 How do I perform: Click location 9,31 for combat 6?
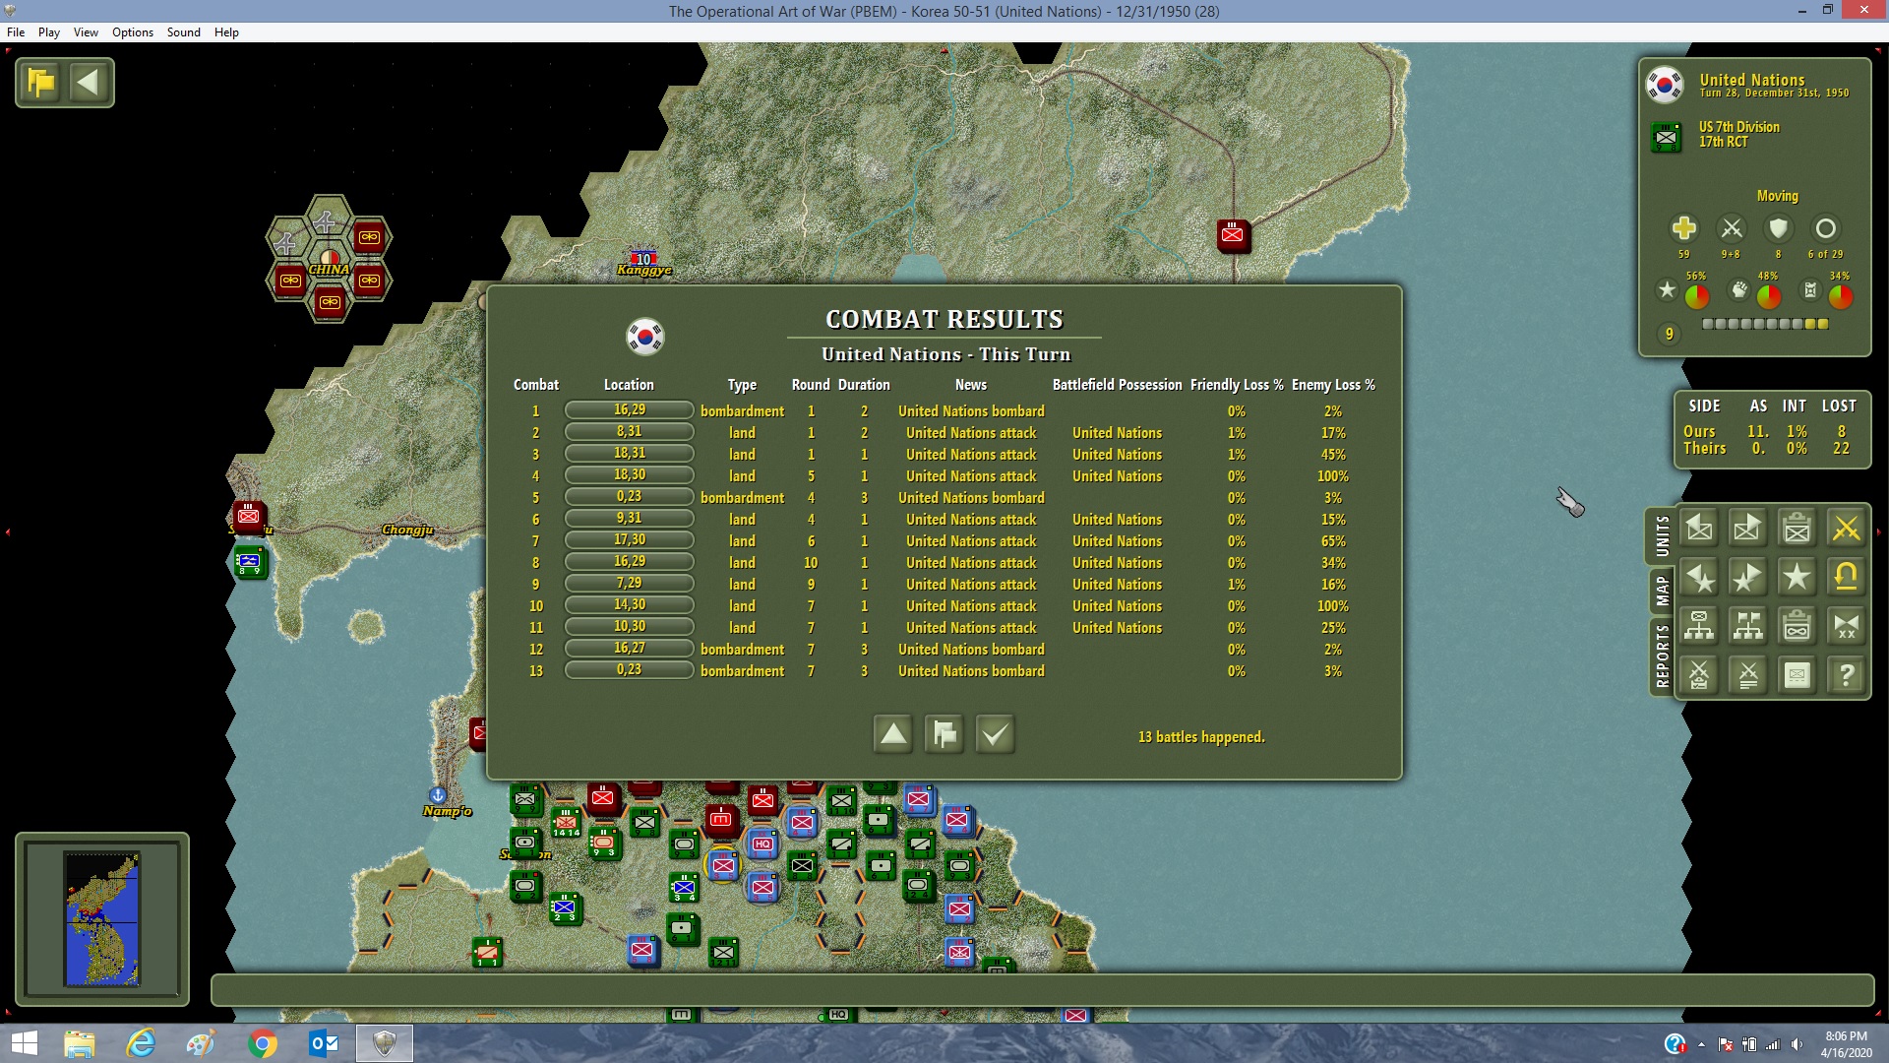click(630, 519)
